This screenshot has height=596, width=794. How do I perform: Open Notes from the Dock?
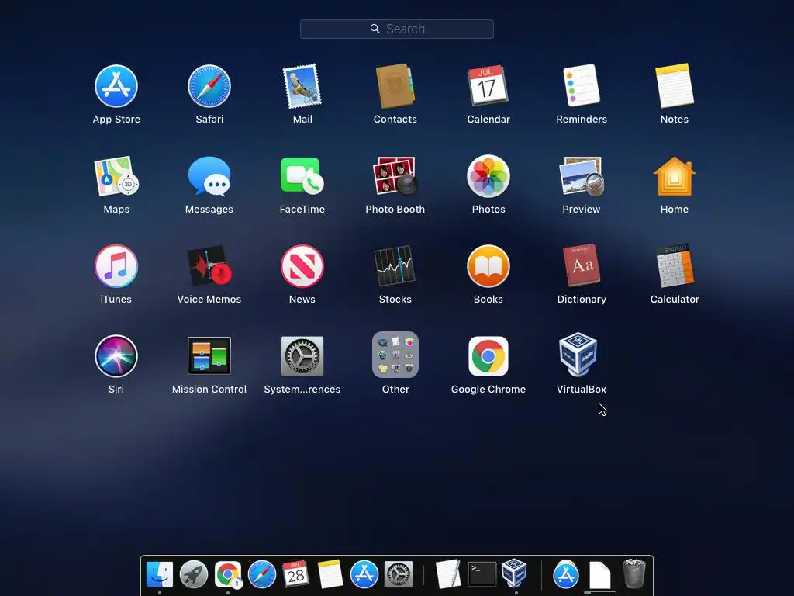[x=330, y=573]
